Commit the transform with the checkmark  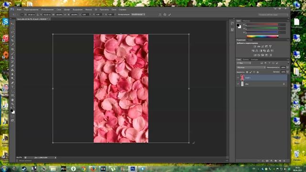coord(169,14)
